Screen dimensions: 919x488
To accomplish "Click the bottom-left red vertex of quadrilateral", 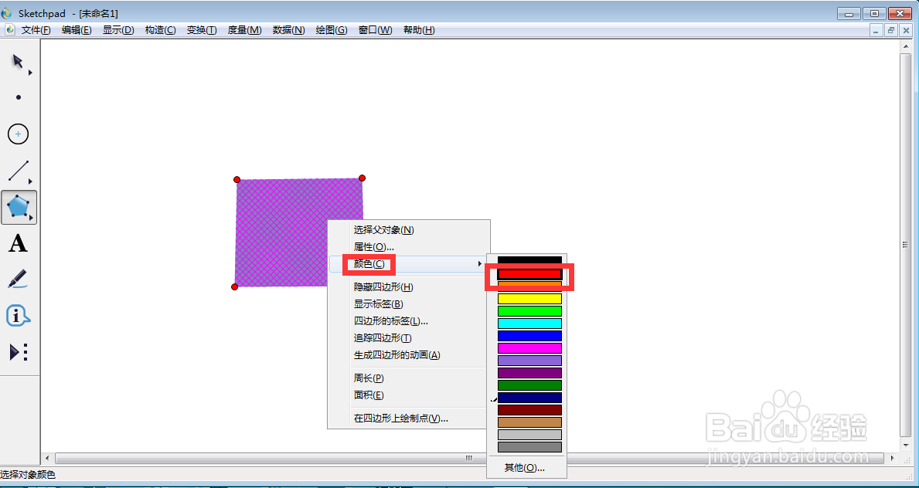I will pyautogui.click(x=234, y=286).
